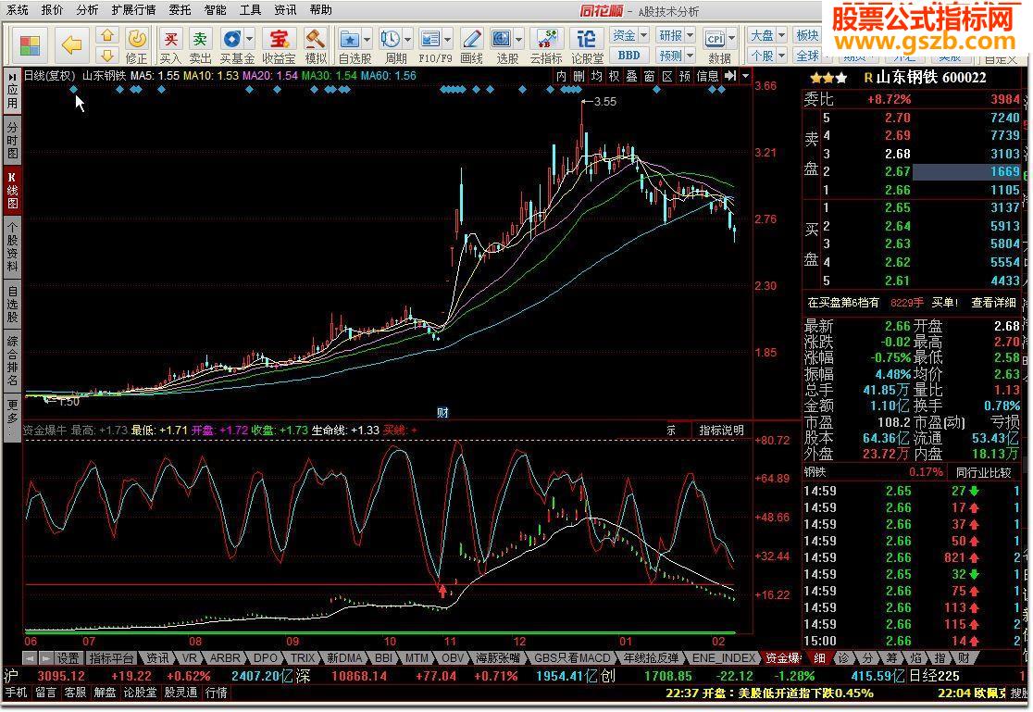Click the 模拟 gavel icon
Image resolution: width=1033 pixels, height=712 pixels.
(316, 46)
